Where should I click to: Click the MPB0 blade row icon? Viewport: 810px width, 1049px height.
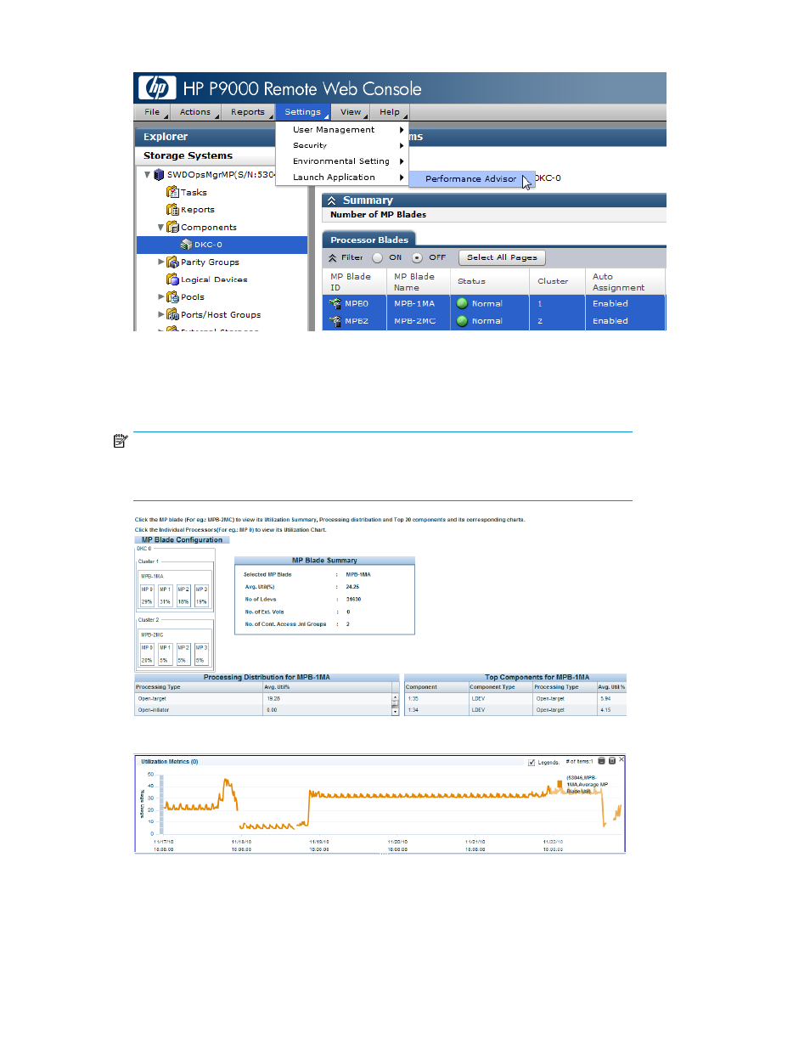pyautogui.click(x=335, y=304)
